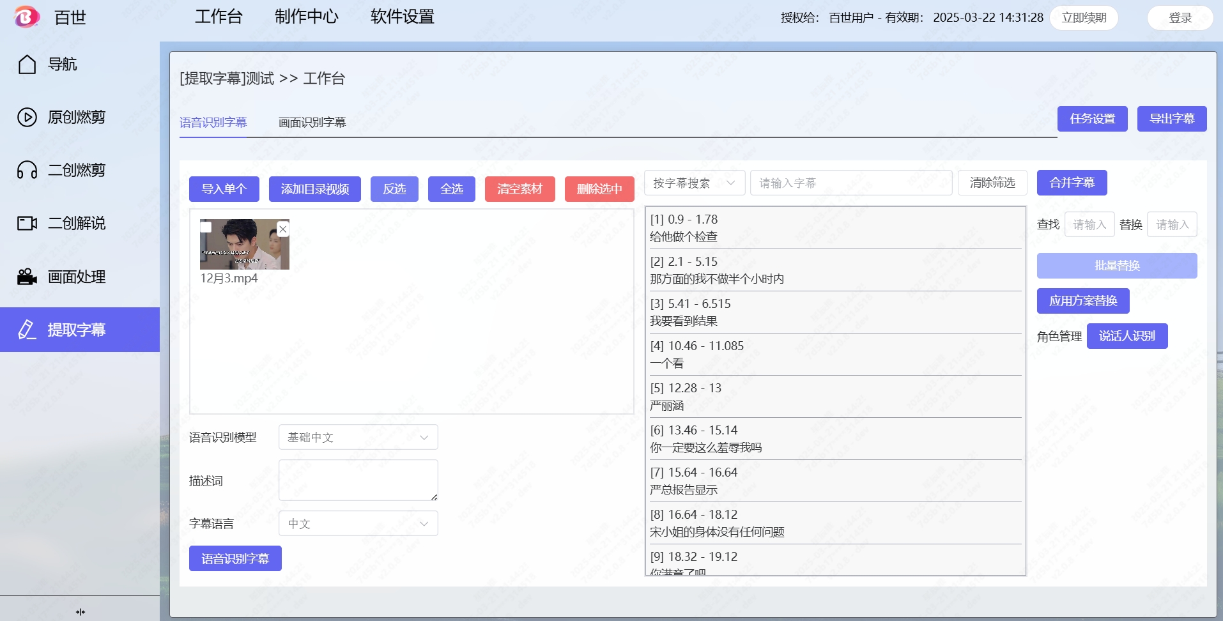Click the 导出字幕 button
Image resolution: width=1223 pixels, height=621 pixels.
[x=1171, y=119]
